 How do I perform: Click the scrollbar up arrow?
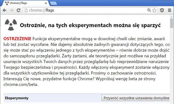tap(172, 17)
